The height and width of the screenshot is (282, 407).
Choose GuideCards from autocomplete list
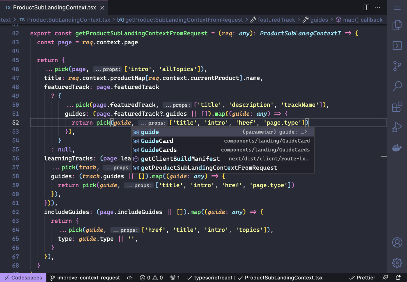[x=159, y=150]
